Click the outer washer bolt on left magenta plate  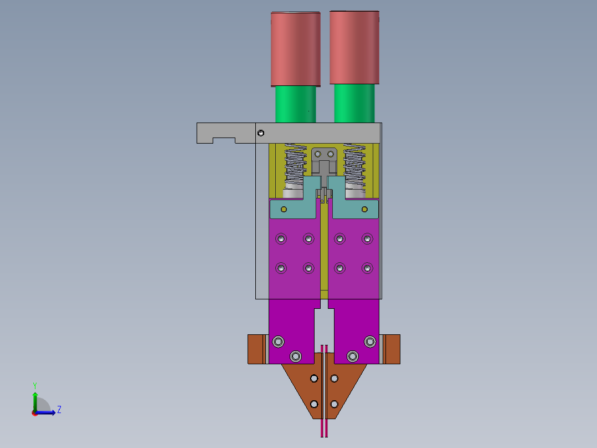(x=279, y=341)
